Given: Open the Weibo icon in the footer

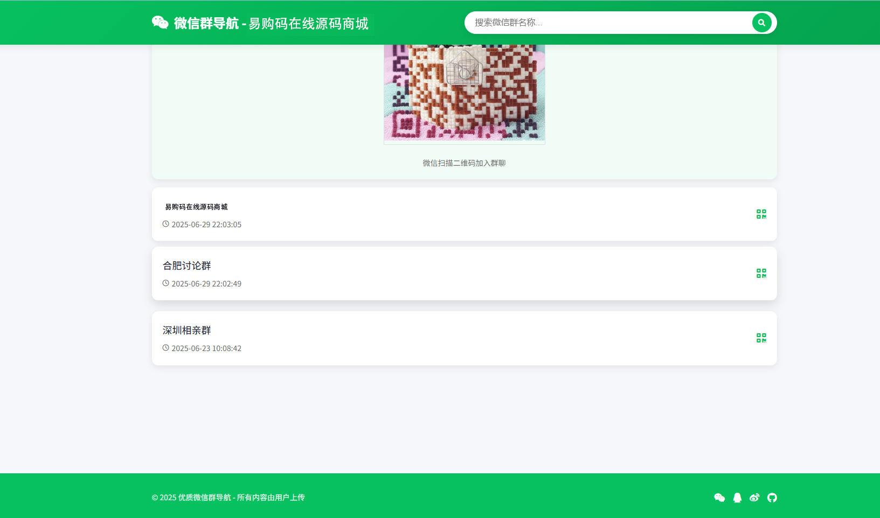Looking at the screenshot, I should tap(754, 498).
